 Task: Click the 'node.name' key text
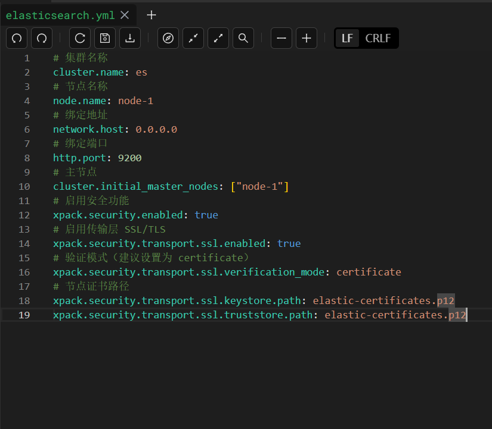coord(80,101)
